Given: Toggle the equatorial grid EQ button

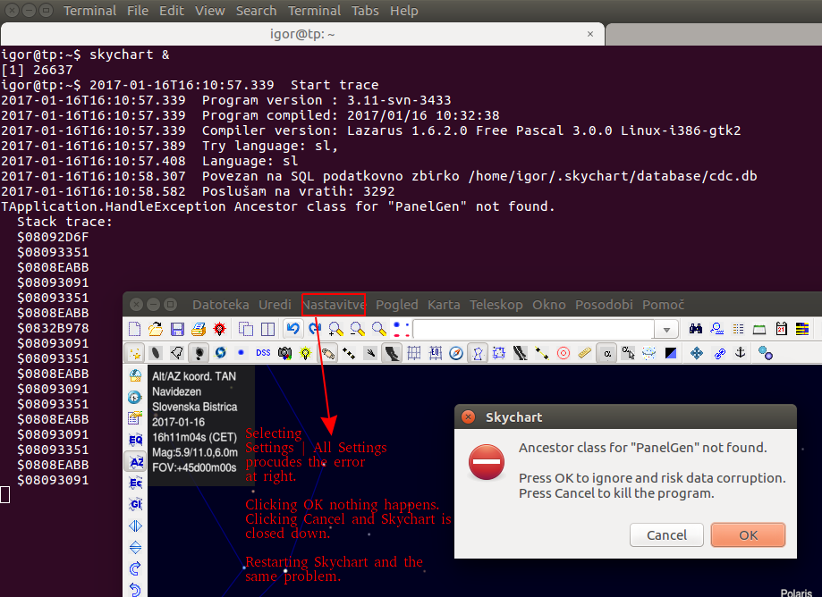Looking at the screenshot, I should click(x=435, y=354).
